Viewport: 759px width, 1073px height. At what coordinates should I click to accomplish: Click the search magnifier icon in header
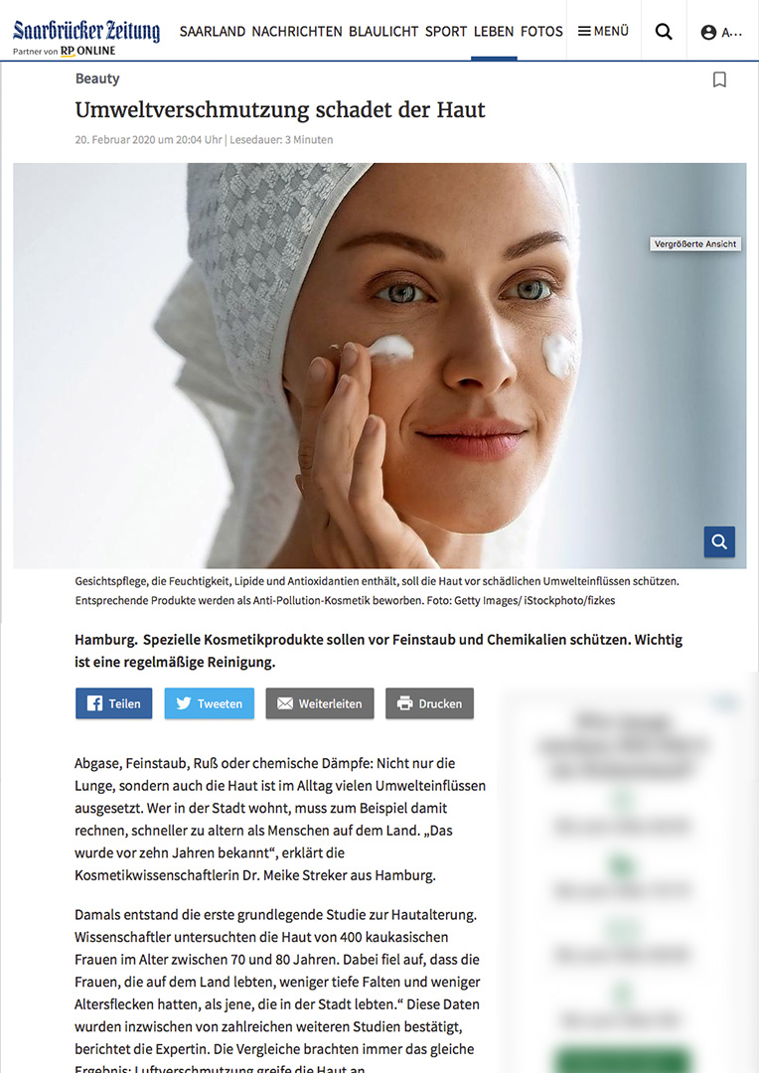(664, 32)
